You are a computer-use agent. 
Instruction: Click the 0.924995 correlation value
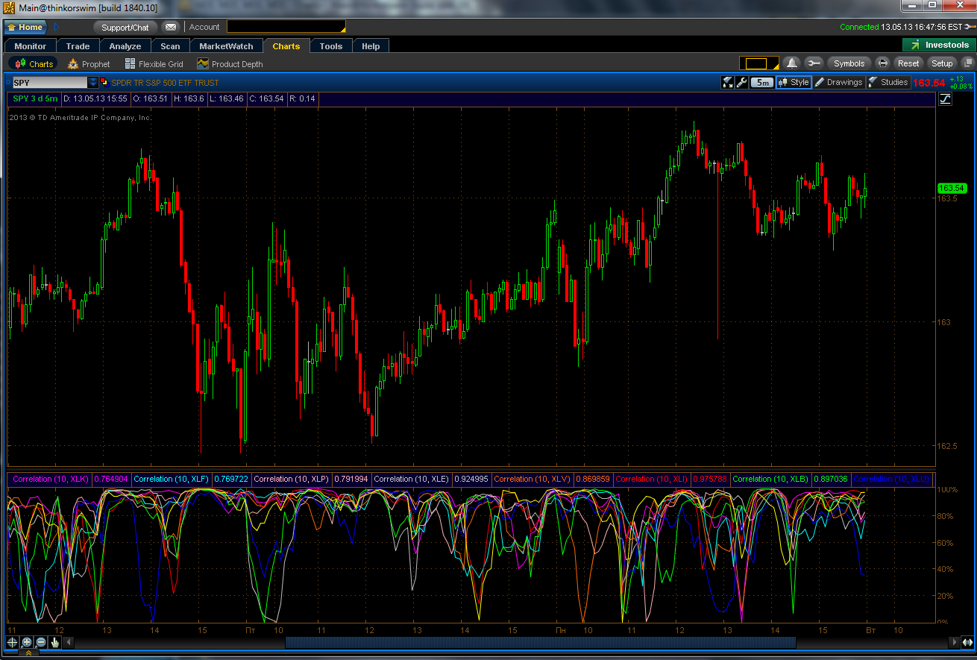tap(471, 479)
